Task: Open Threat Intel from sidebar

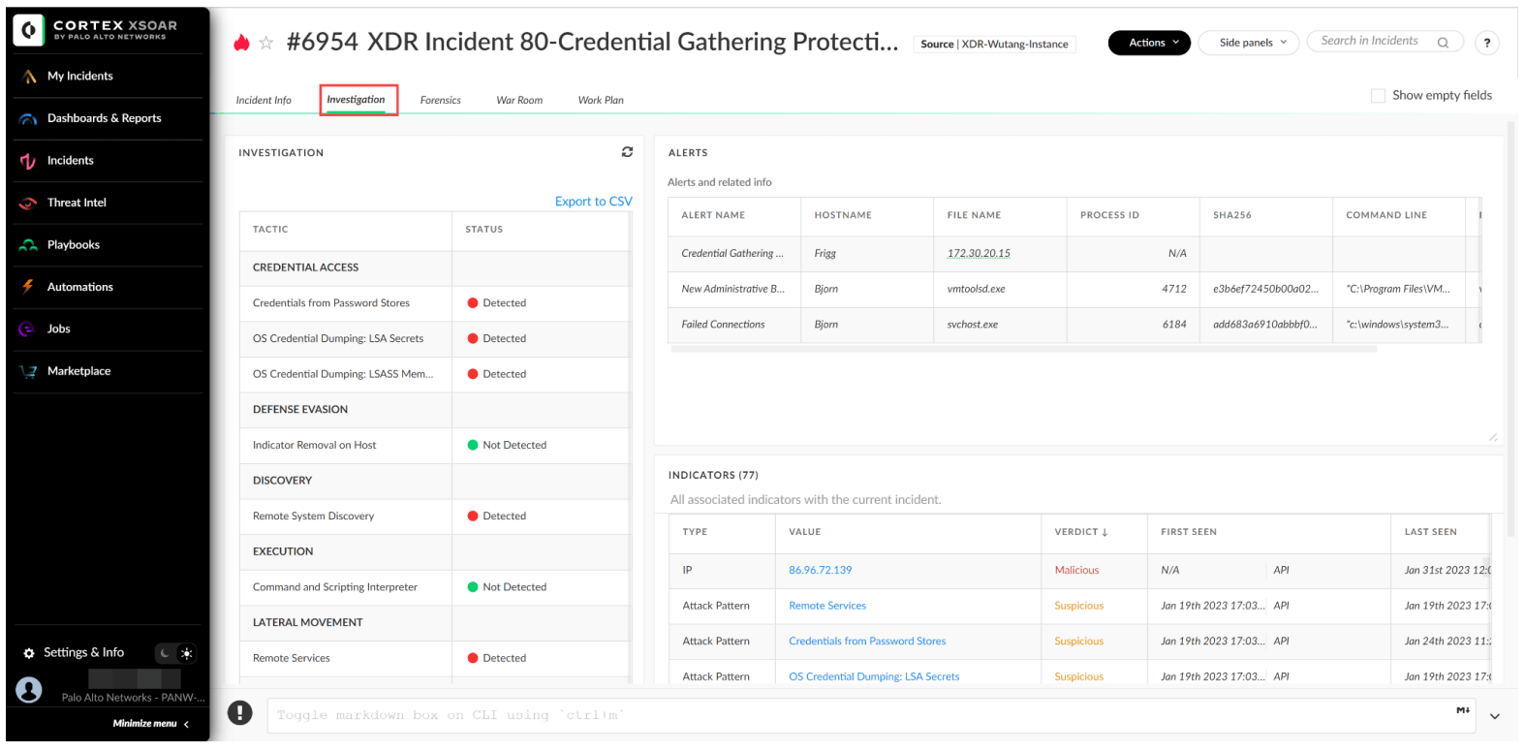Action: coord(77,203)
